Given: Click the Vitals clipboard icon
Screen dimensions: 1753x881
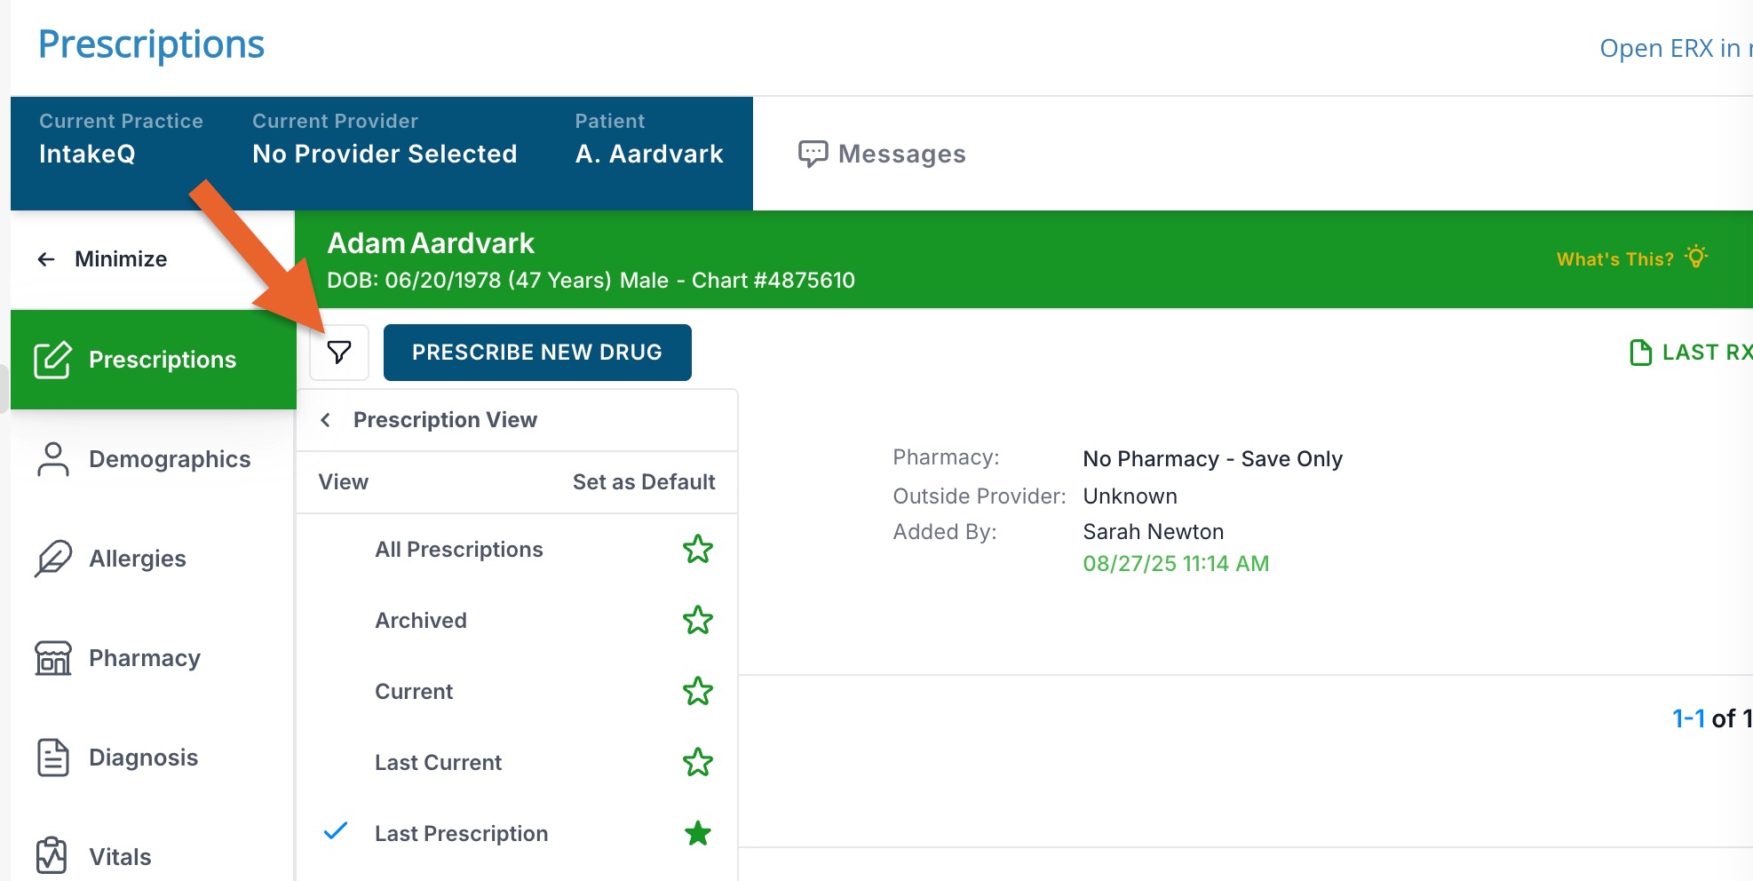Looking at the screenshot, I should click(52, 856).
